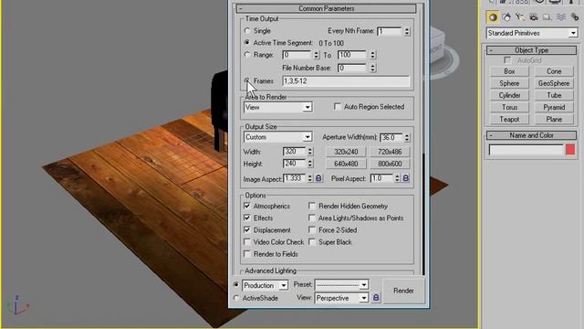This screenshot has height=329, width=584.
Task: Enable Auto Region Selected checkbox
Action: point(338,107)
